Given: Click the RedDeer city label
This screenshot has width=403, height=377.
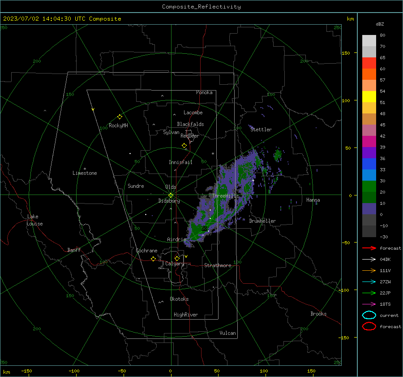Looking at the screenshot, I should pos(190,136).
